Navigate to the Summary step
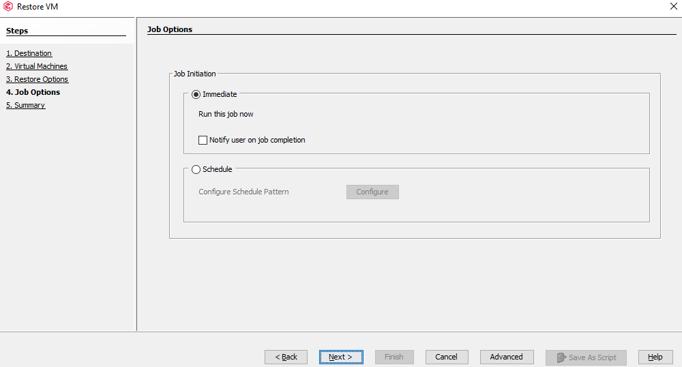Viewport: 682px width, 367px height. coord(26,105)
